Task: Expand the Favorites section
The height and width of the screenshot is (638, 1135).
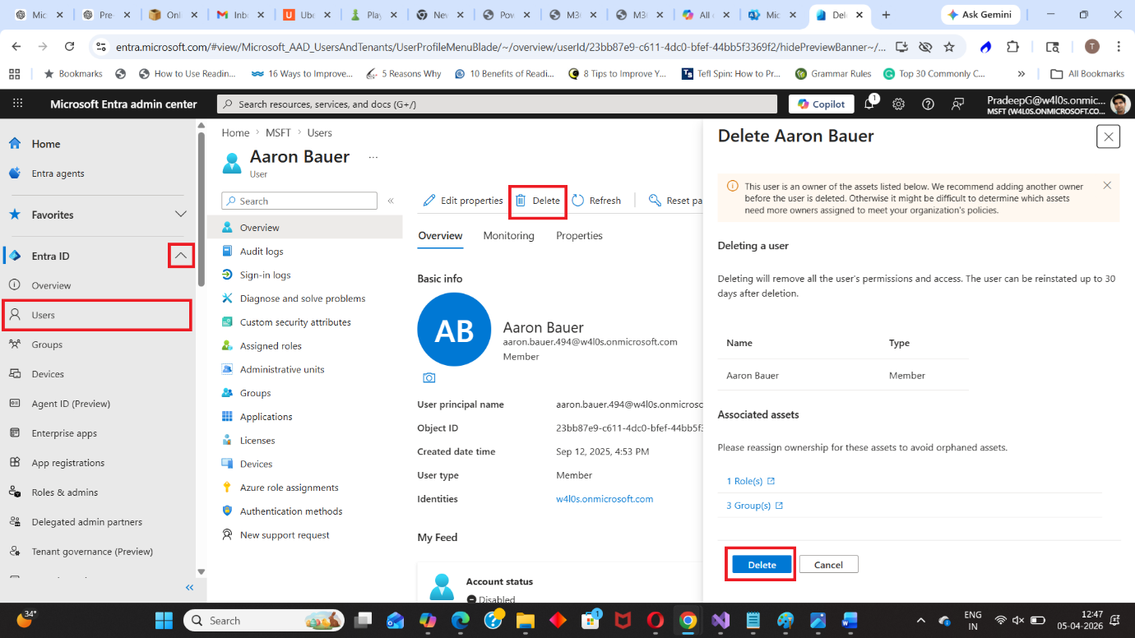Action: (181, 215)
